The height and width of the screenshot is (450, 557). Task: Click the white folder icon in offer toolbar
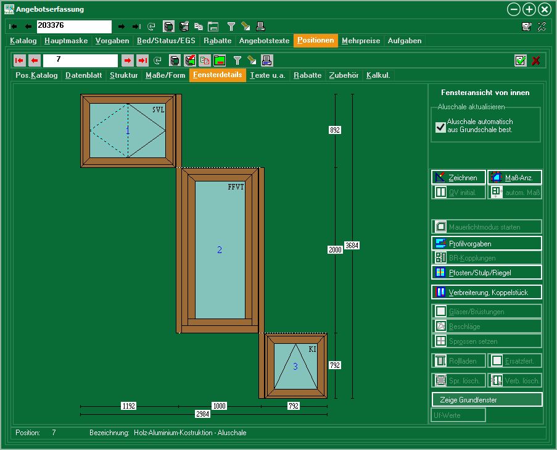tap(213, 27)
